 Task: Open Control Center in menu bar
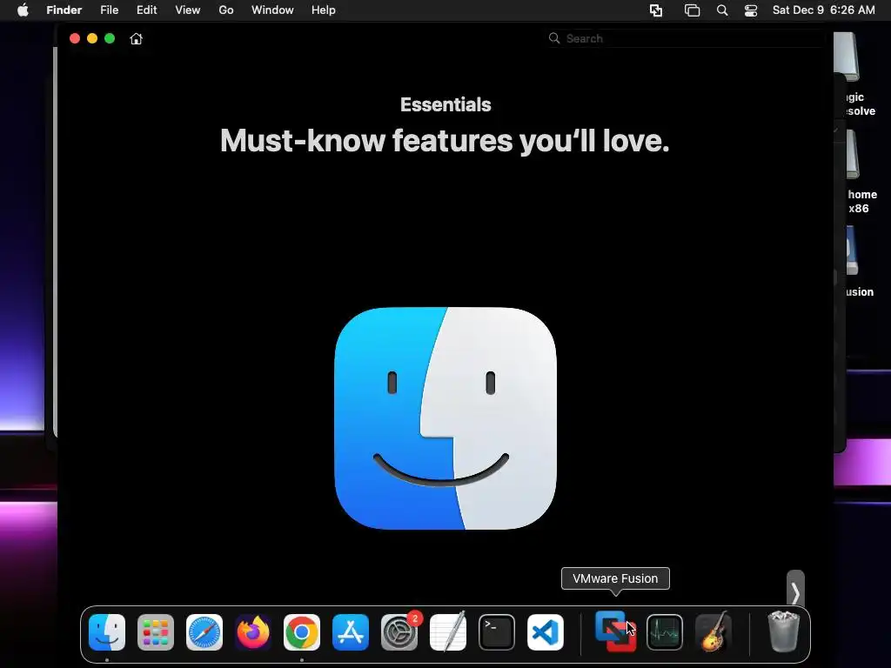751,10
